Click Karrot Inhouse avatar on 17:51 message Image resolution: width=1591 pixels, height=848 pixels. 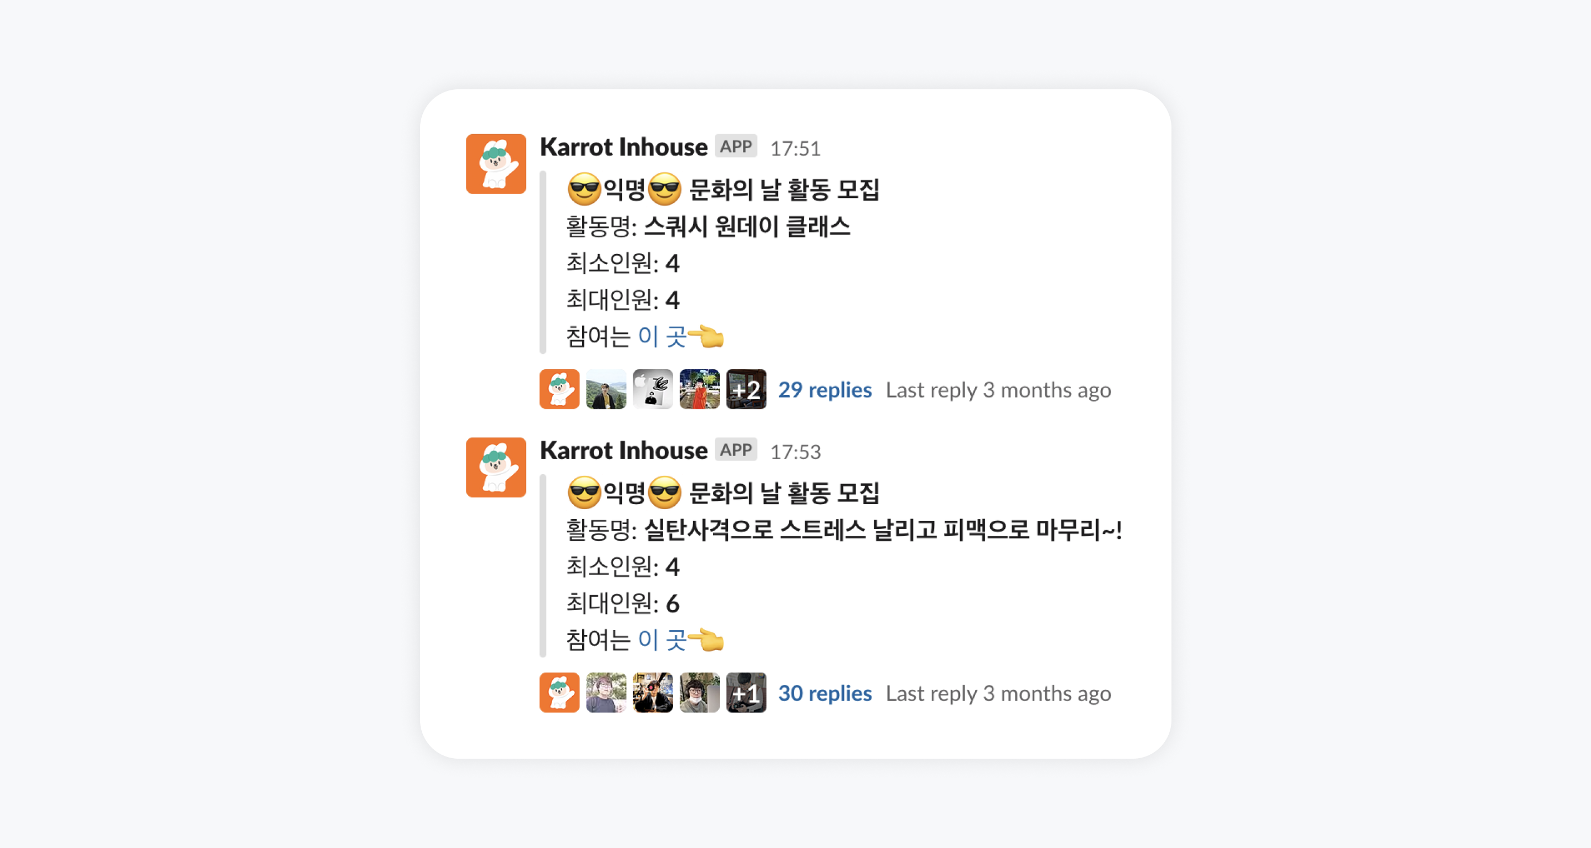(x=496, y=164)
